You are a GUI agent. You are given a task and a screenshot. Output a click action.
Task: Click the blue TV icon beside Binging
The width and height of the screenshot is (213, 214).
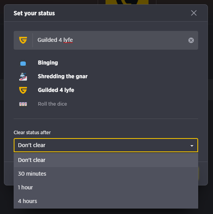23,63
